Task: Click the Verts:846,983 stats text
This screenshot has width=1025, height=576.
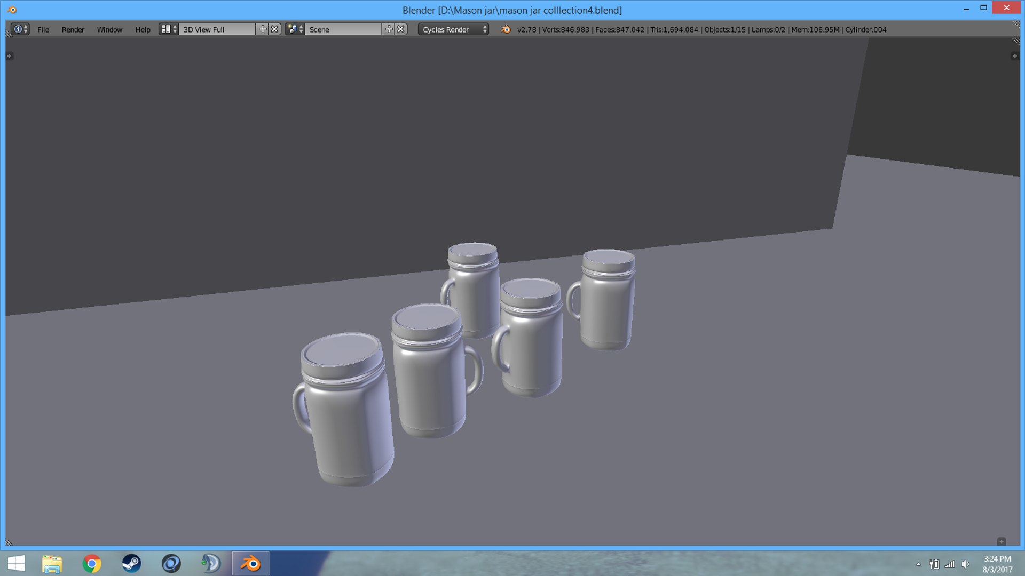Action: tap(565, 29)
